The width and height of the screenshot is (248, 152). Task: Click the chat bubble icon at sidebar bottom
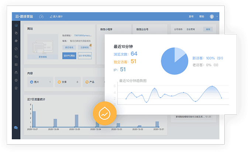(x=16, y=128)
